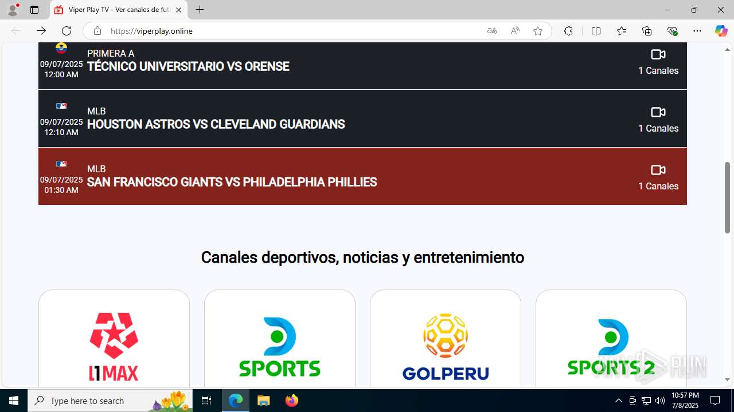This screenshot has width=734, height=412.
Task: Open Browser essentials icon
Action: (672, 31)
